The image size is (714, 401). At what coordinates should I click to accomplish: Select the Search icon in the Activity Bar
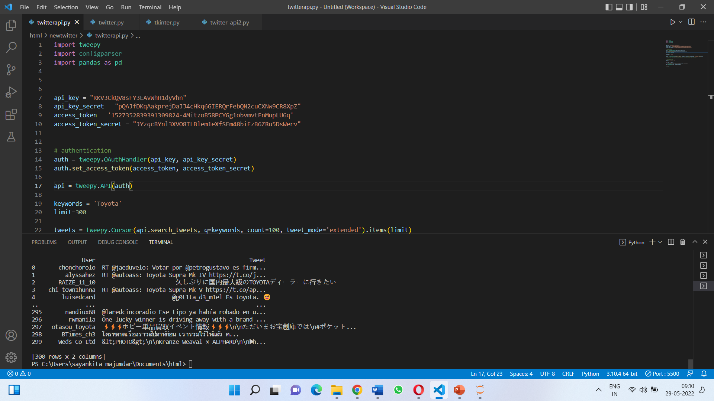tap(11, 48)
